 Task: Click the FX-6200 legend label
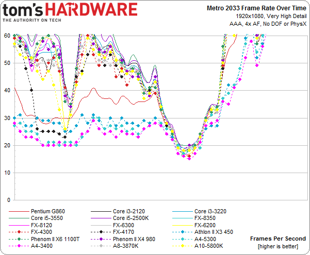coord(205,225)
